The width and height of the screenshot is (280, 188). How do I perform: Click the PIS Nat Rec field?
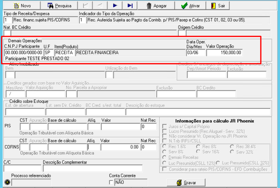pos(149,127)
